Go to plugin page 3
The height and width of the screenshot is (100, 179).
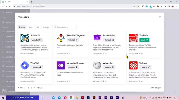(31, 88)
